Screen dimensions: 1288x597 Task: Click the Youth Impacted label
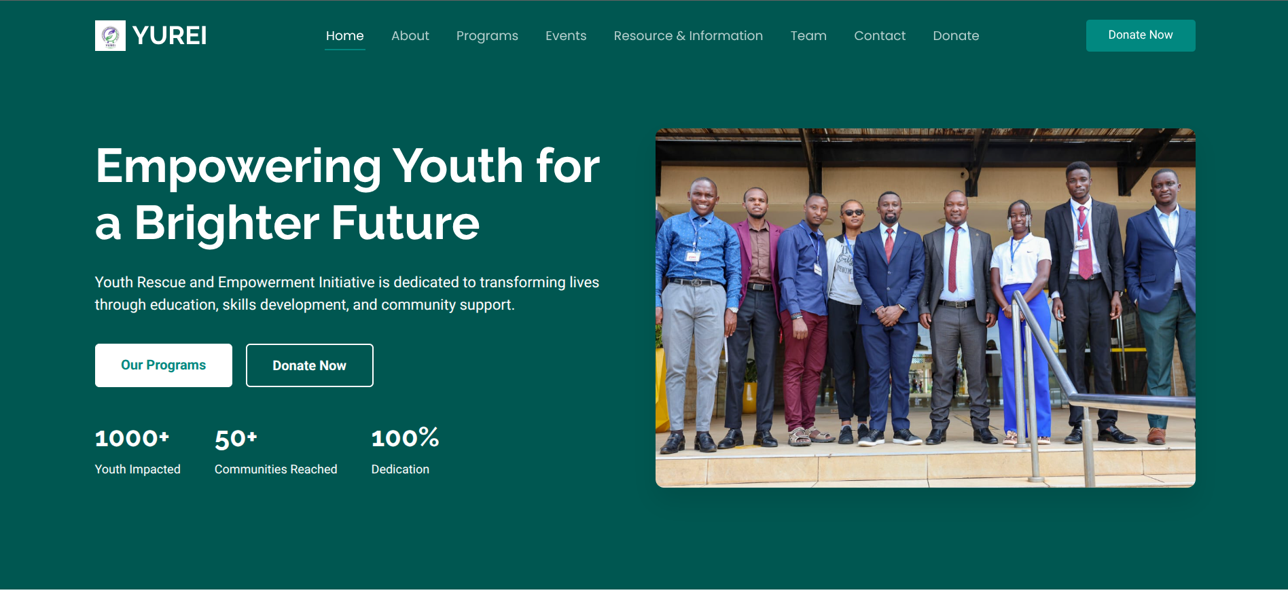tap(138, 469)
